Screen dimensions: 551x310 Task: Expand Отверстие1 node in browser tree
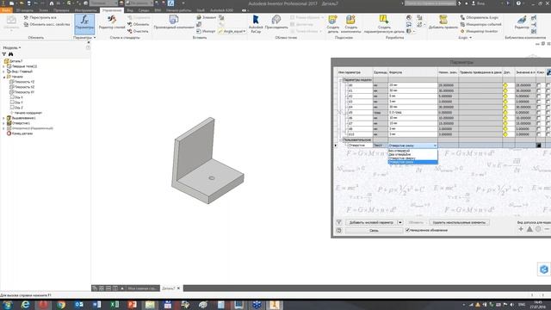click(3, 123)
